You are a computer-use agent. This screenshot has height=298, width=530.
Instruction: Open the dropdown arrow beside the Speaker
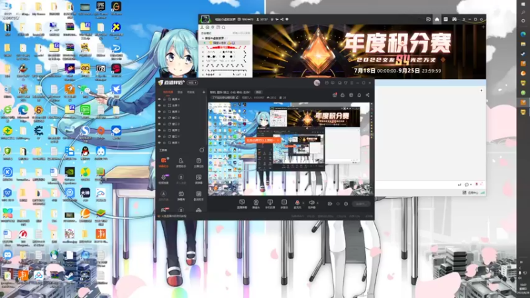(x=317, y=203)
